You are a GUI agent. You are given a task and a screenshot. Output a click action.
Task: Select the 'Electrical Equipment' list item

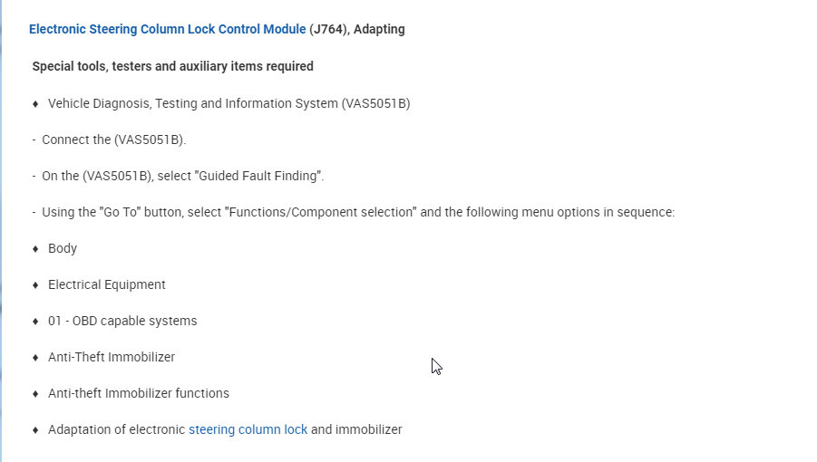(106, 284)
